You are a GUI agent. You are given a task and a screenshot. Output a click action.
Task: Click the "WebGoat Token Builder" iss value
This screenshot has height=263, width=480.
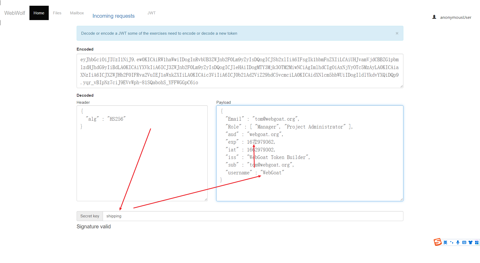[277, 157]
